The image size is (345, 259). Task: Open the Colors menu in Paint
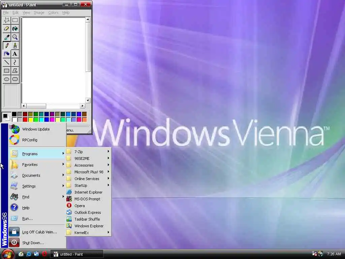(x=53, y=12)
